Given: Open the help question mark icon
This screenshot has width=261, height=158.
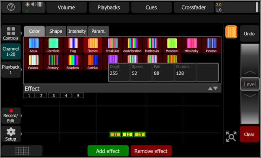Looking at the screenshot, I should click(x=11, y=7).
